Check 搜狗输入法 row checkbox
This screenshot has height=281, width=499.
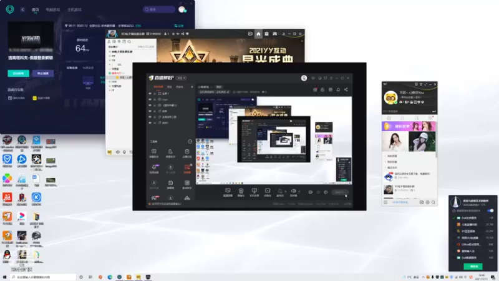tap(454, 251)
